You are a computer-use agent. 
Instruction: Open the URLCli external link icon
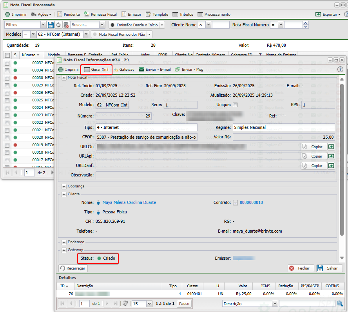(331, 146)
